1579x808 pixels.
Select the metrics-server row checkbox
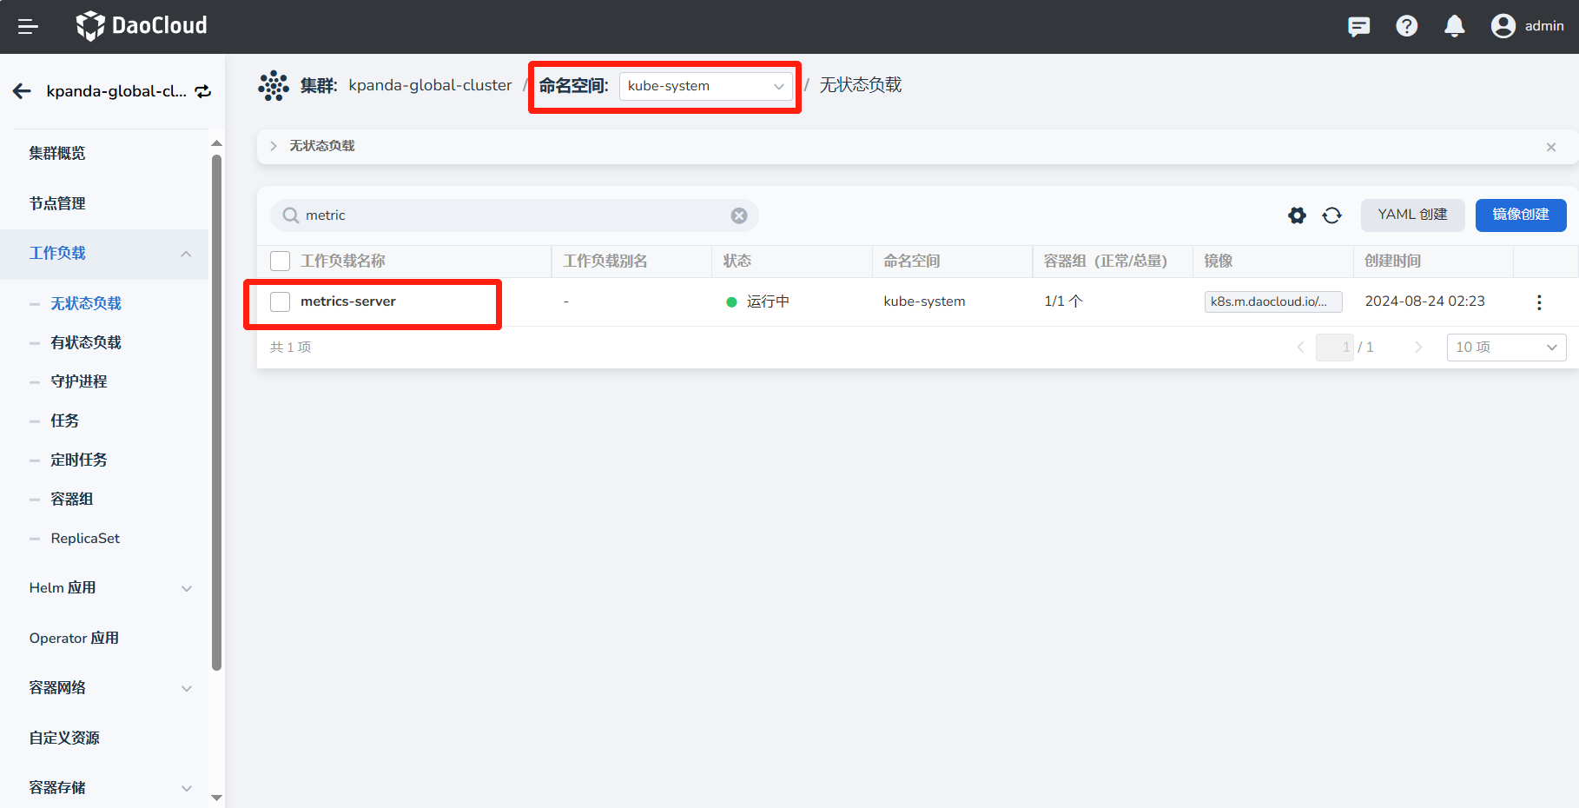(x=280, y=302)
